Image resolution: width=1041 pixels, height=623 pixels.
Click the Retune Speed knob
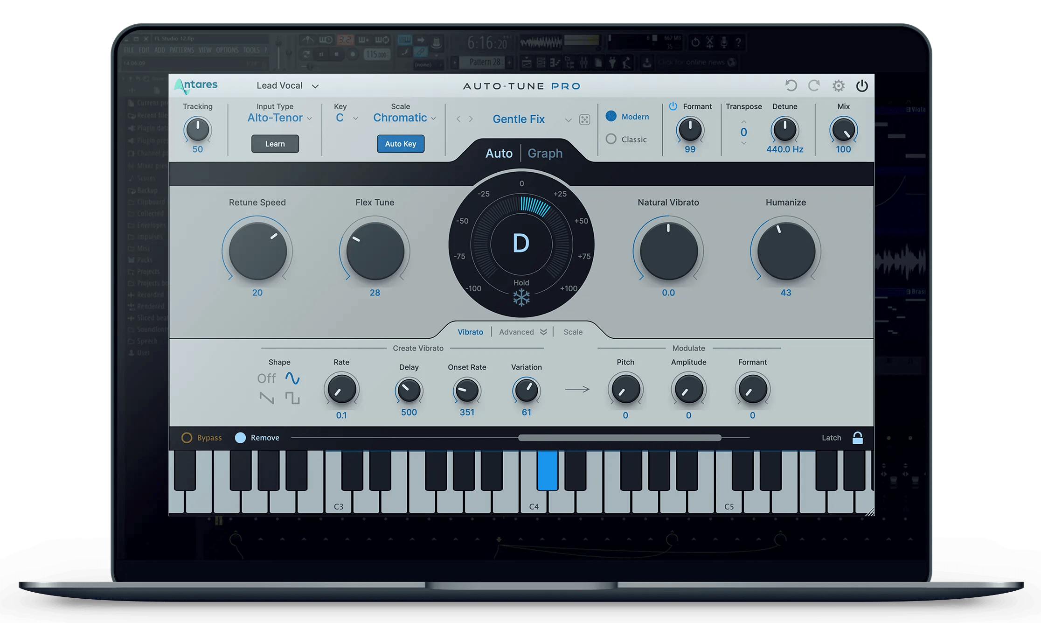pyautogui.click(x=257, y=251)
